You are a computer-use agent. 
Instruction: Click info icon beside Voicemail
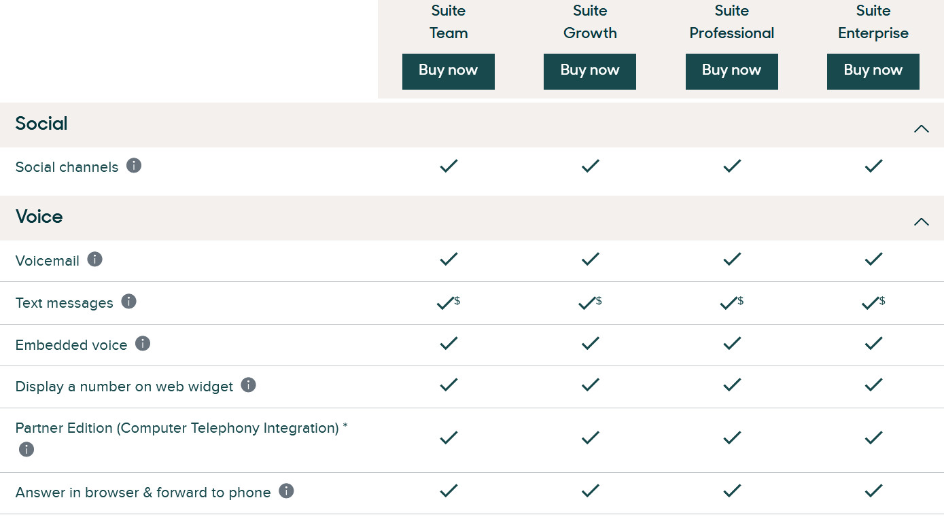pos(94,260)
